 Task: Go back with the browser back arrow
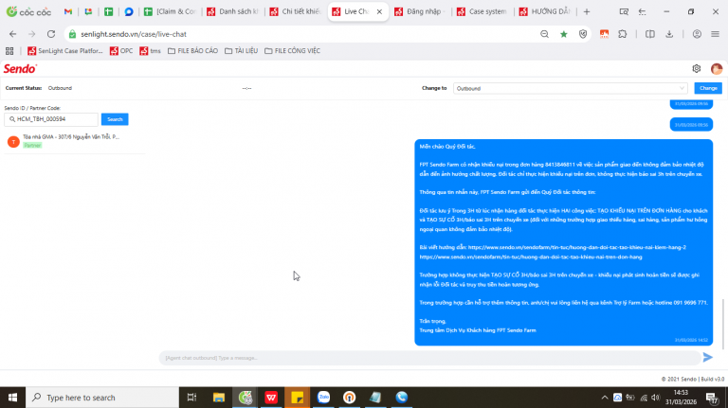click(x=12, y=34)
